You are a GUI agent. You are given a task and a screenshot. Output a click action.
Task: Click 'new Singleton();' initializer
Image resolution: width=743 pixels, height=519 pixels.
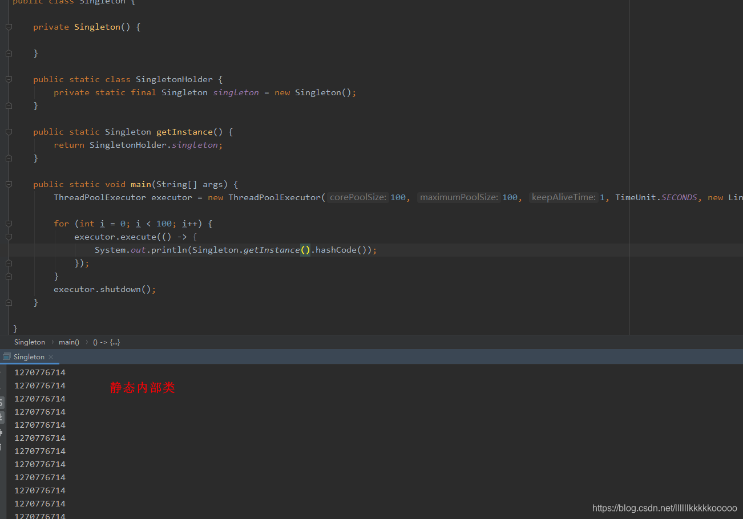point(316,92)
